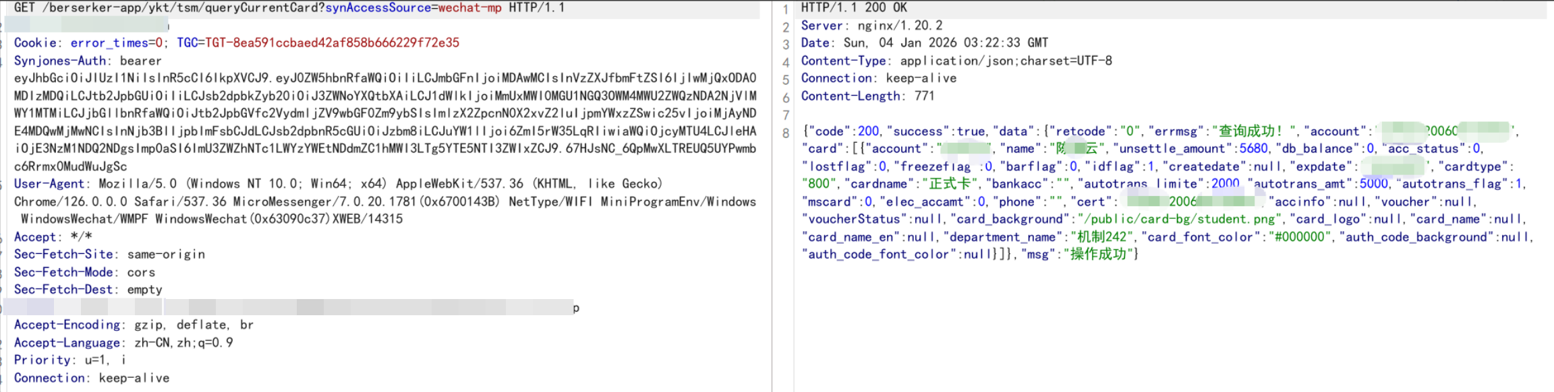Select the TGC cookie token value
The width and height of the screenshot is (1554, 392).
point(332,43)
